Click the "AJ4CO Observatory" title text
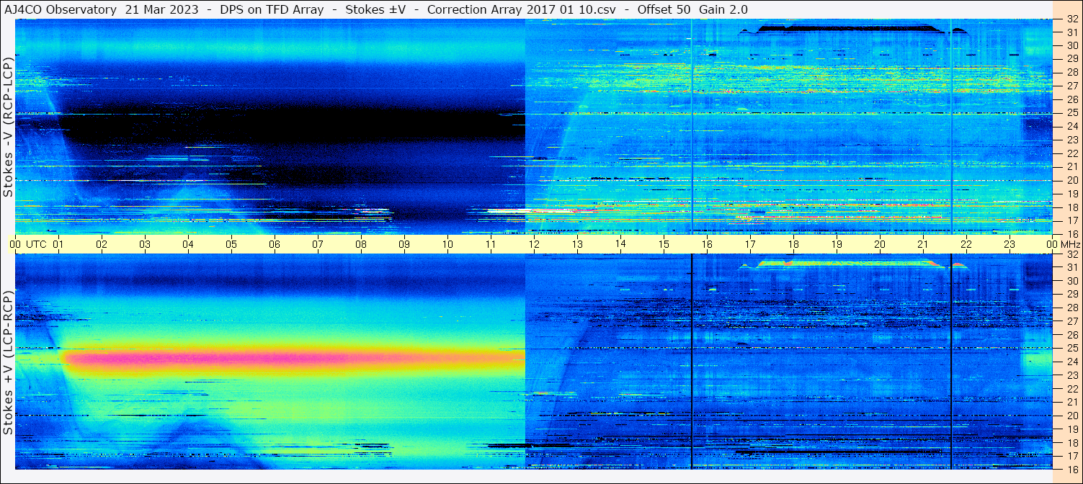The width and height of the screenshot is (1083, 484). pyautogui.click(x=61, y=9)
